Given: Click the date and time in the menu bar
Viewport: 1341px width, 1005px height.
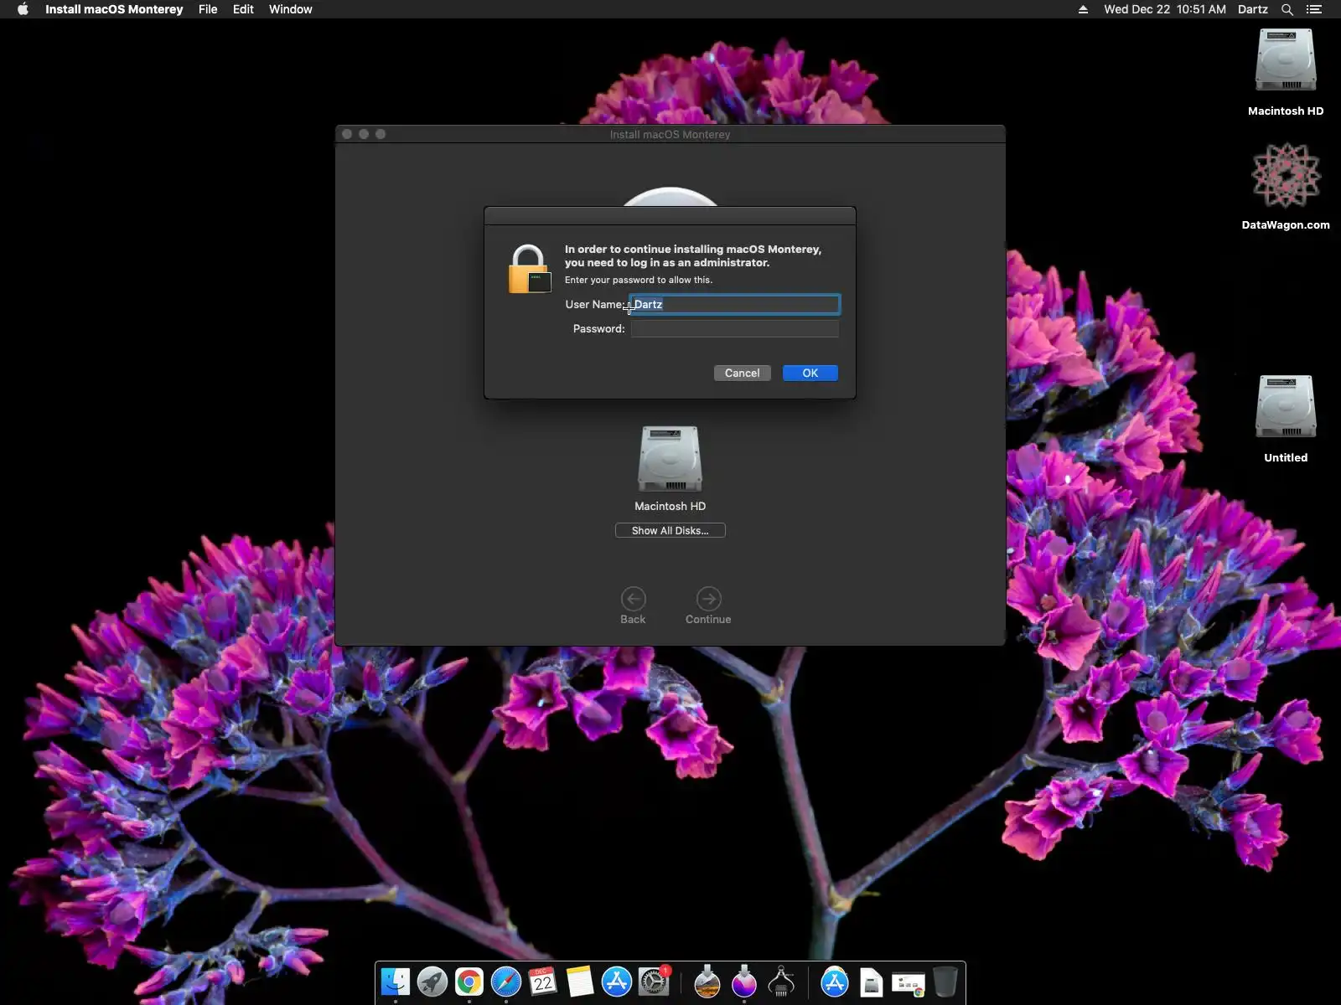Looking at the screenshot, I should [1165, 9].
